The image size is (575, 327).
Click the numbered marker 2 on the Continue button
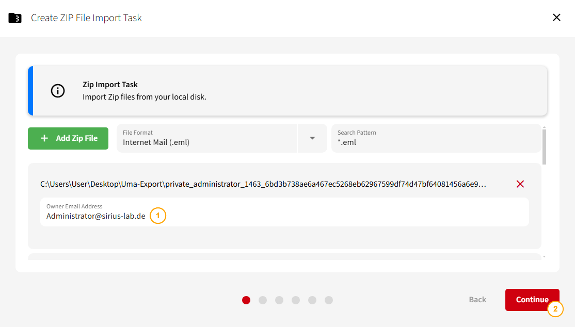click(x=555, y=309)
